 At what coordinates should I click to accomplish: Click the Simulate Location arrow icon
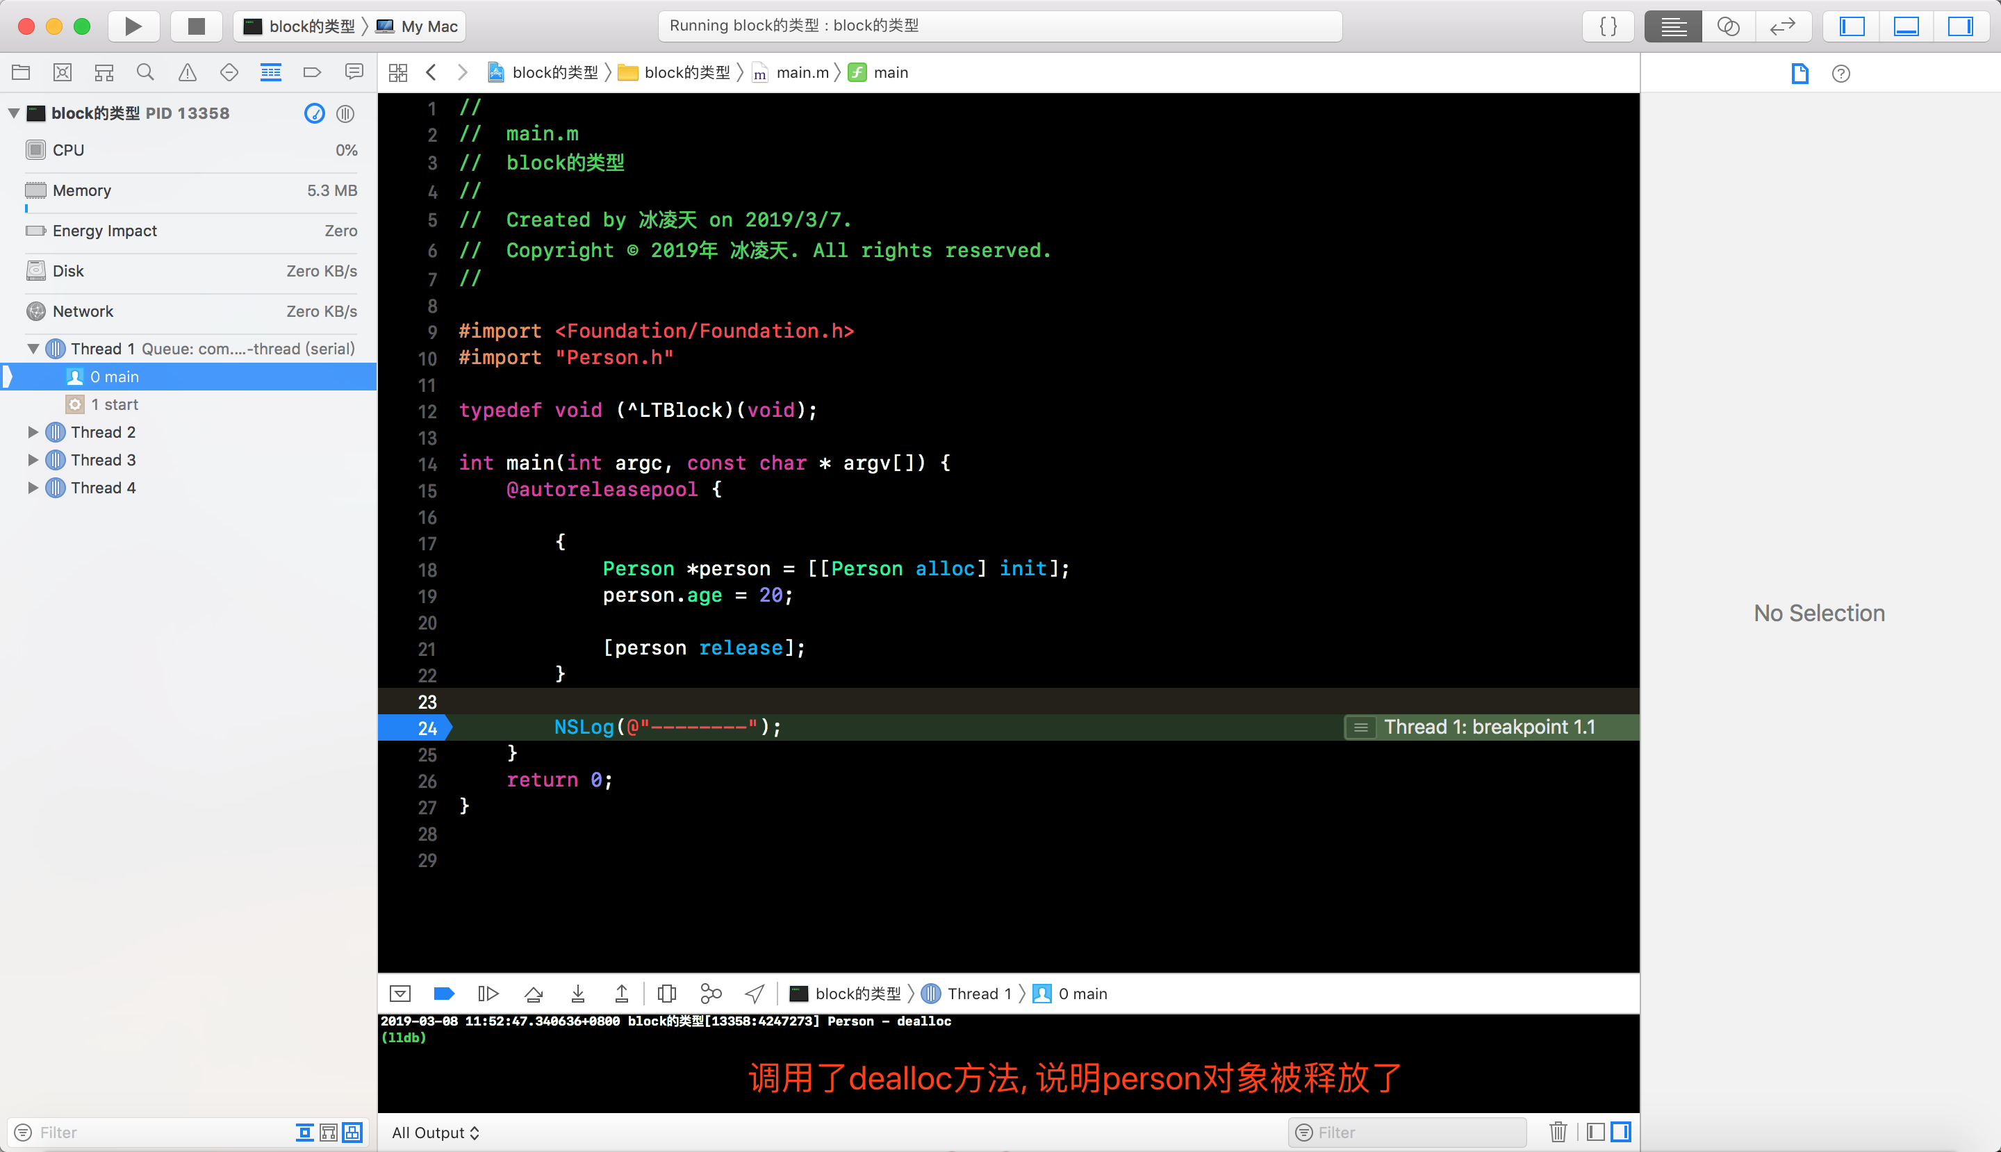point(755,994)
